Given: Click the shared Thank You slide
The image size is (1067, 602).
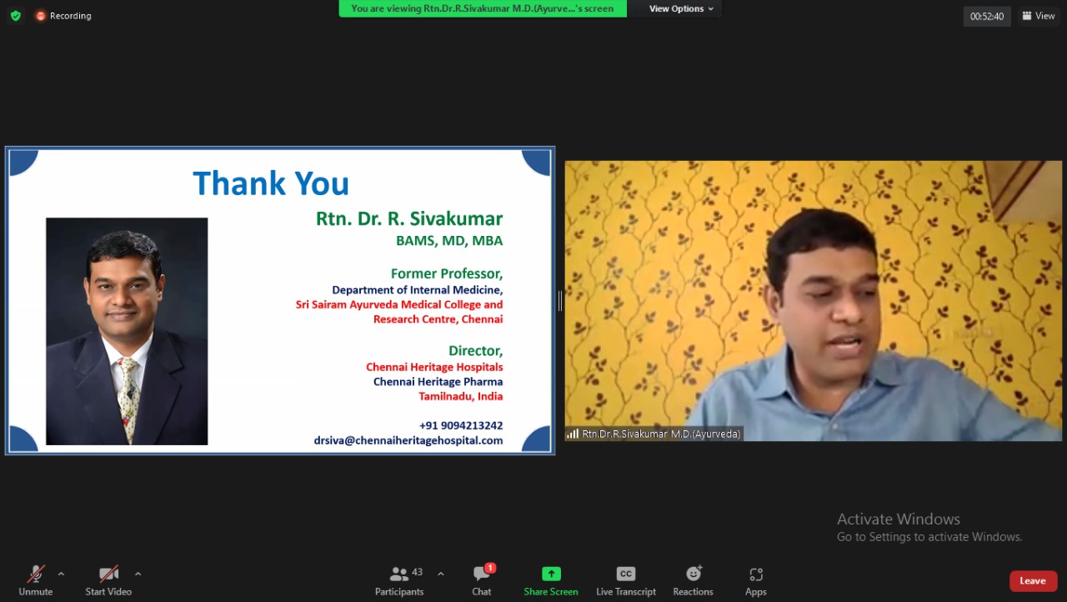Looking at the screenshot, I should pos(280,300).
